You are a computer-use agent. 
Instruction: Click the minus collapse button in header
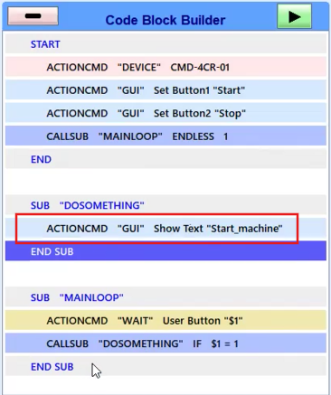click(33, 16)
